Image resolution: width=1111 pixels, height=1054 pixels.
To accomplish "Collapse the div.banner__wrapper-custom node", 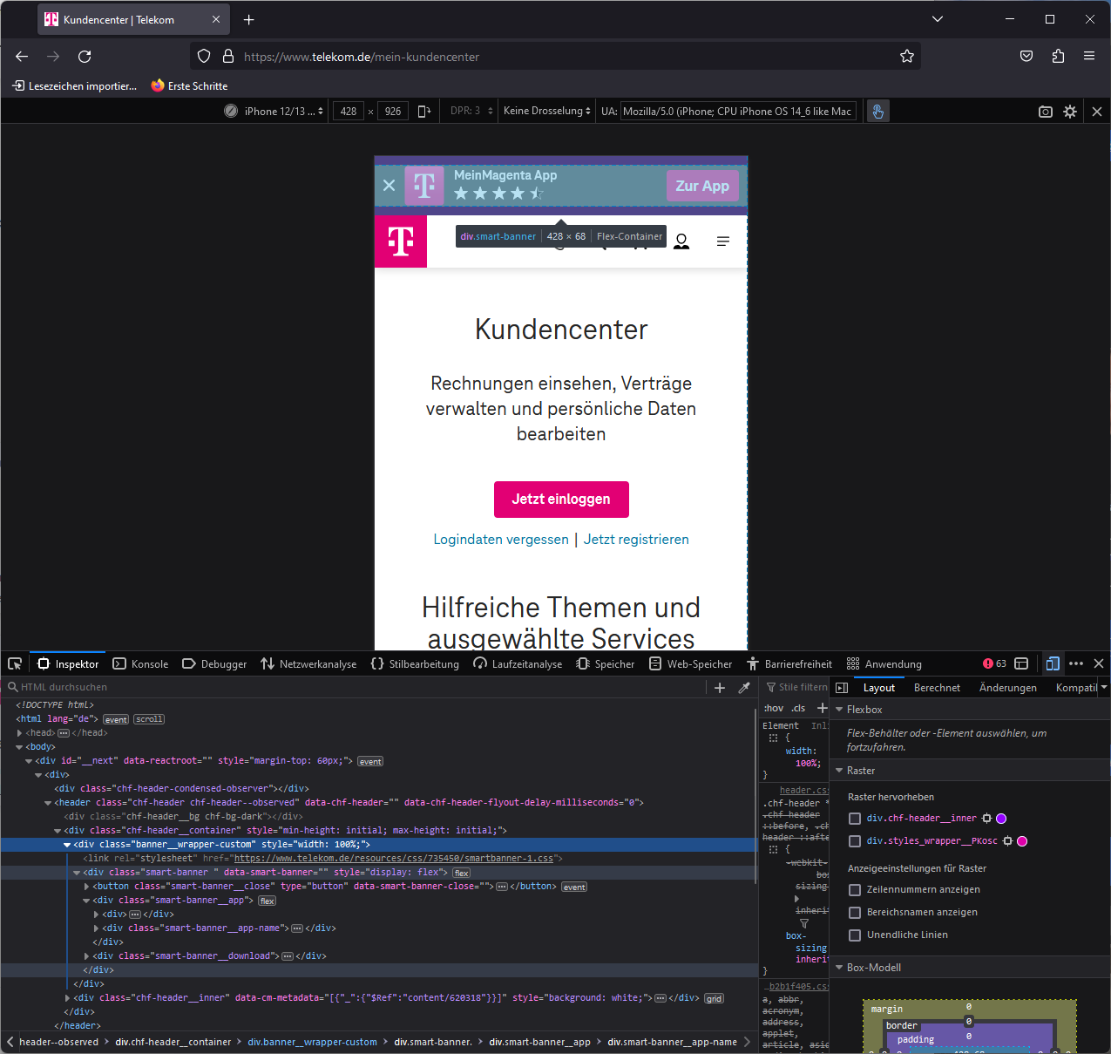I will click(67, 844).
